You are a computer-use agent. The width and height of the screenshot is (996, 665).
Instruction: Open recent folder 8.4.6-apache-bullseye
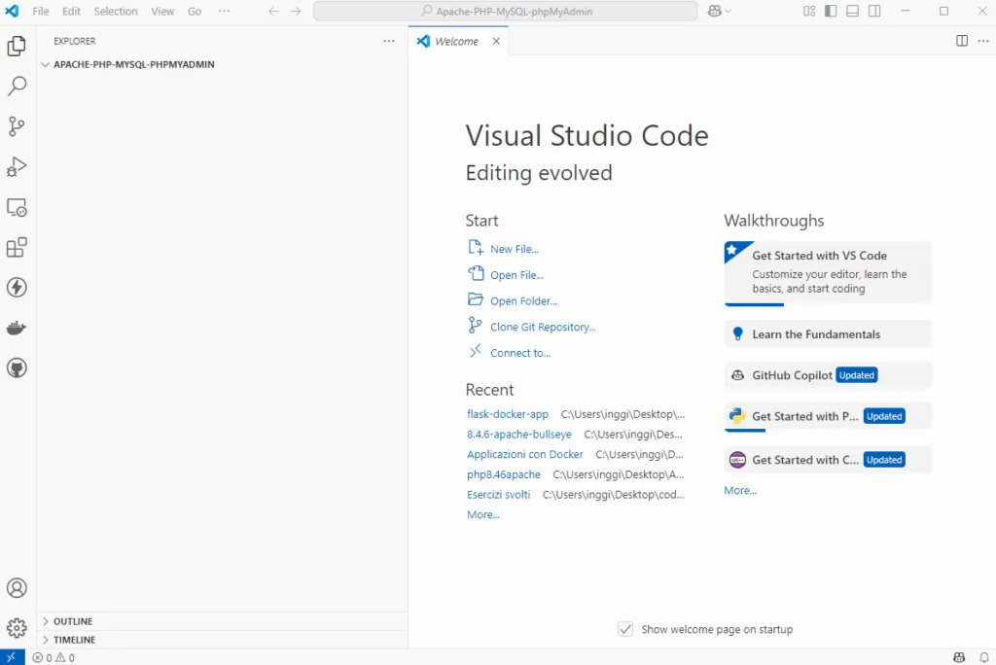coord(519,435)
